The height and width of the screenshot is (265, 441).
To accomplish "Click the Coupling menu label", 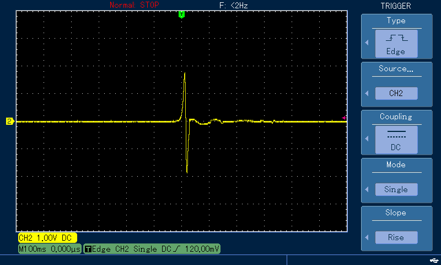I will 396,116.
